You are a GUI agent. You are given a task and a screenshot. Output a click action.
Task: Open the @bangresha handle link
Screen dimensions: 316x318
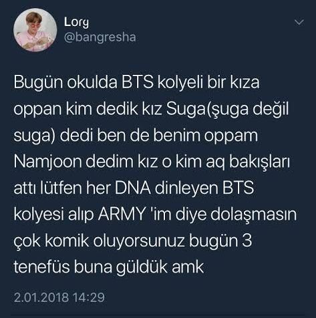100,37
